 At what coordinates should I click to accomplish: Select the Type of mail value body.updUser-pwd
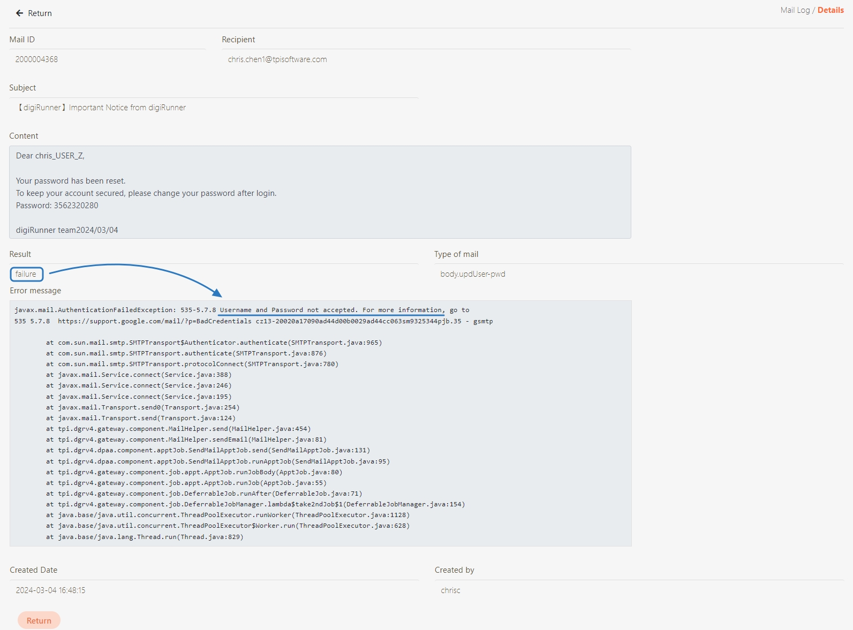click(472, 274)
